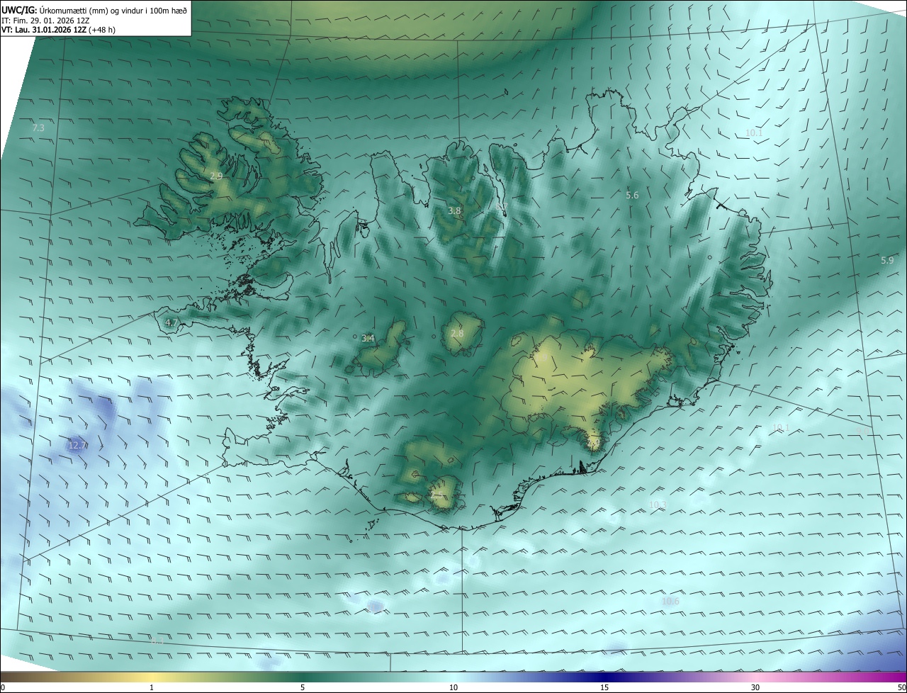Click the 12.7 value in the blue patch
The width and height of the screenshot is (907, 693).
(77, 446)
